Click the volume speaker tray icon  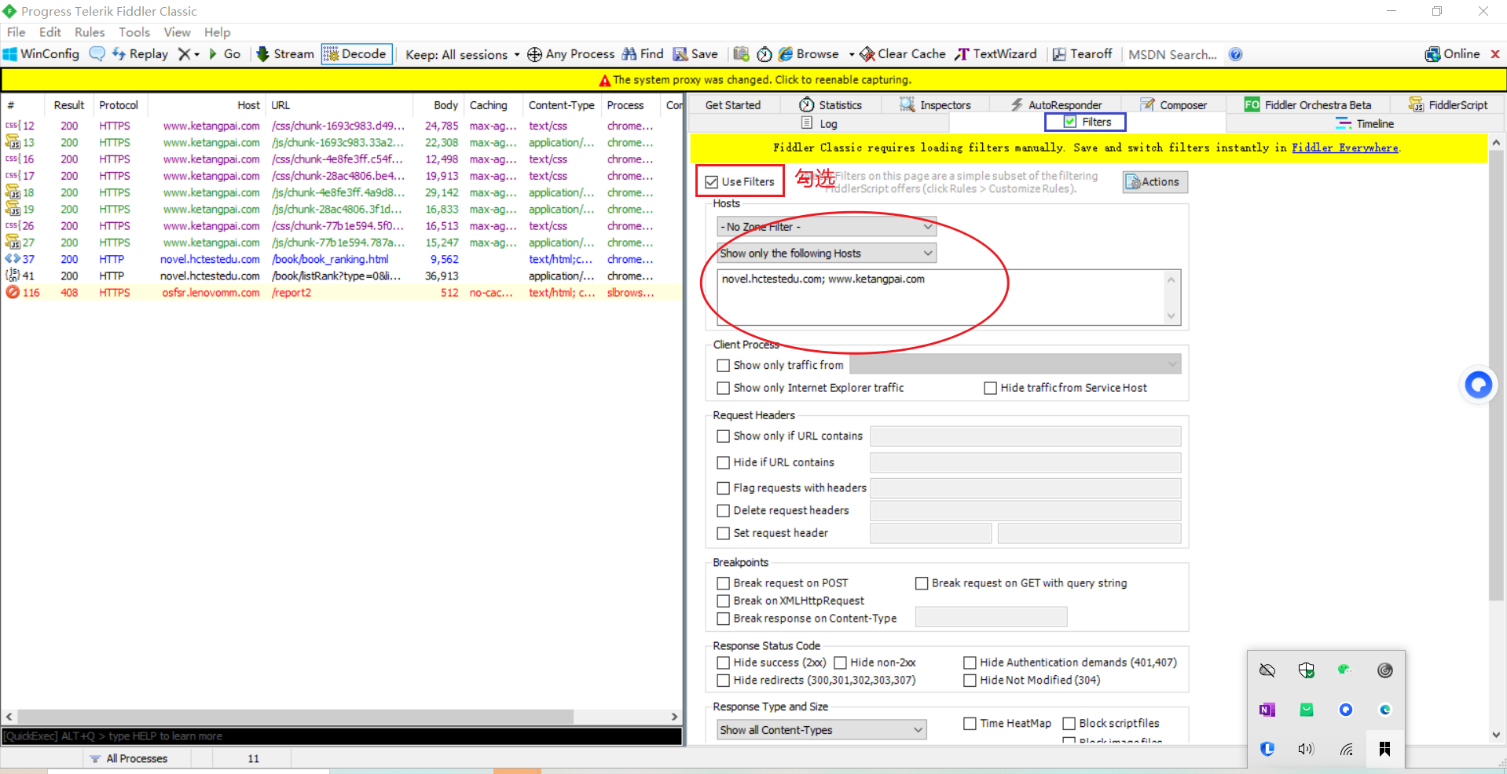coord(1306,749)
